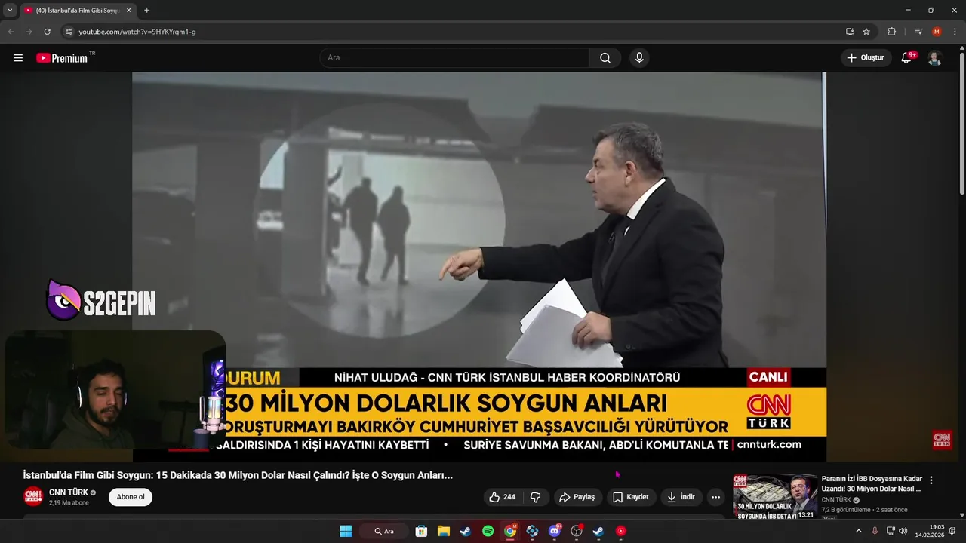Open Discord from taskbar
The width and height of the screenshot is (966, 543).
click(x=555, y=531)
